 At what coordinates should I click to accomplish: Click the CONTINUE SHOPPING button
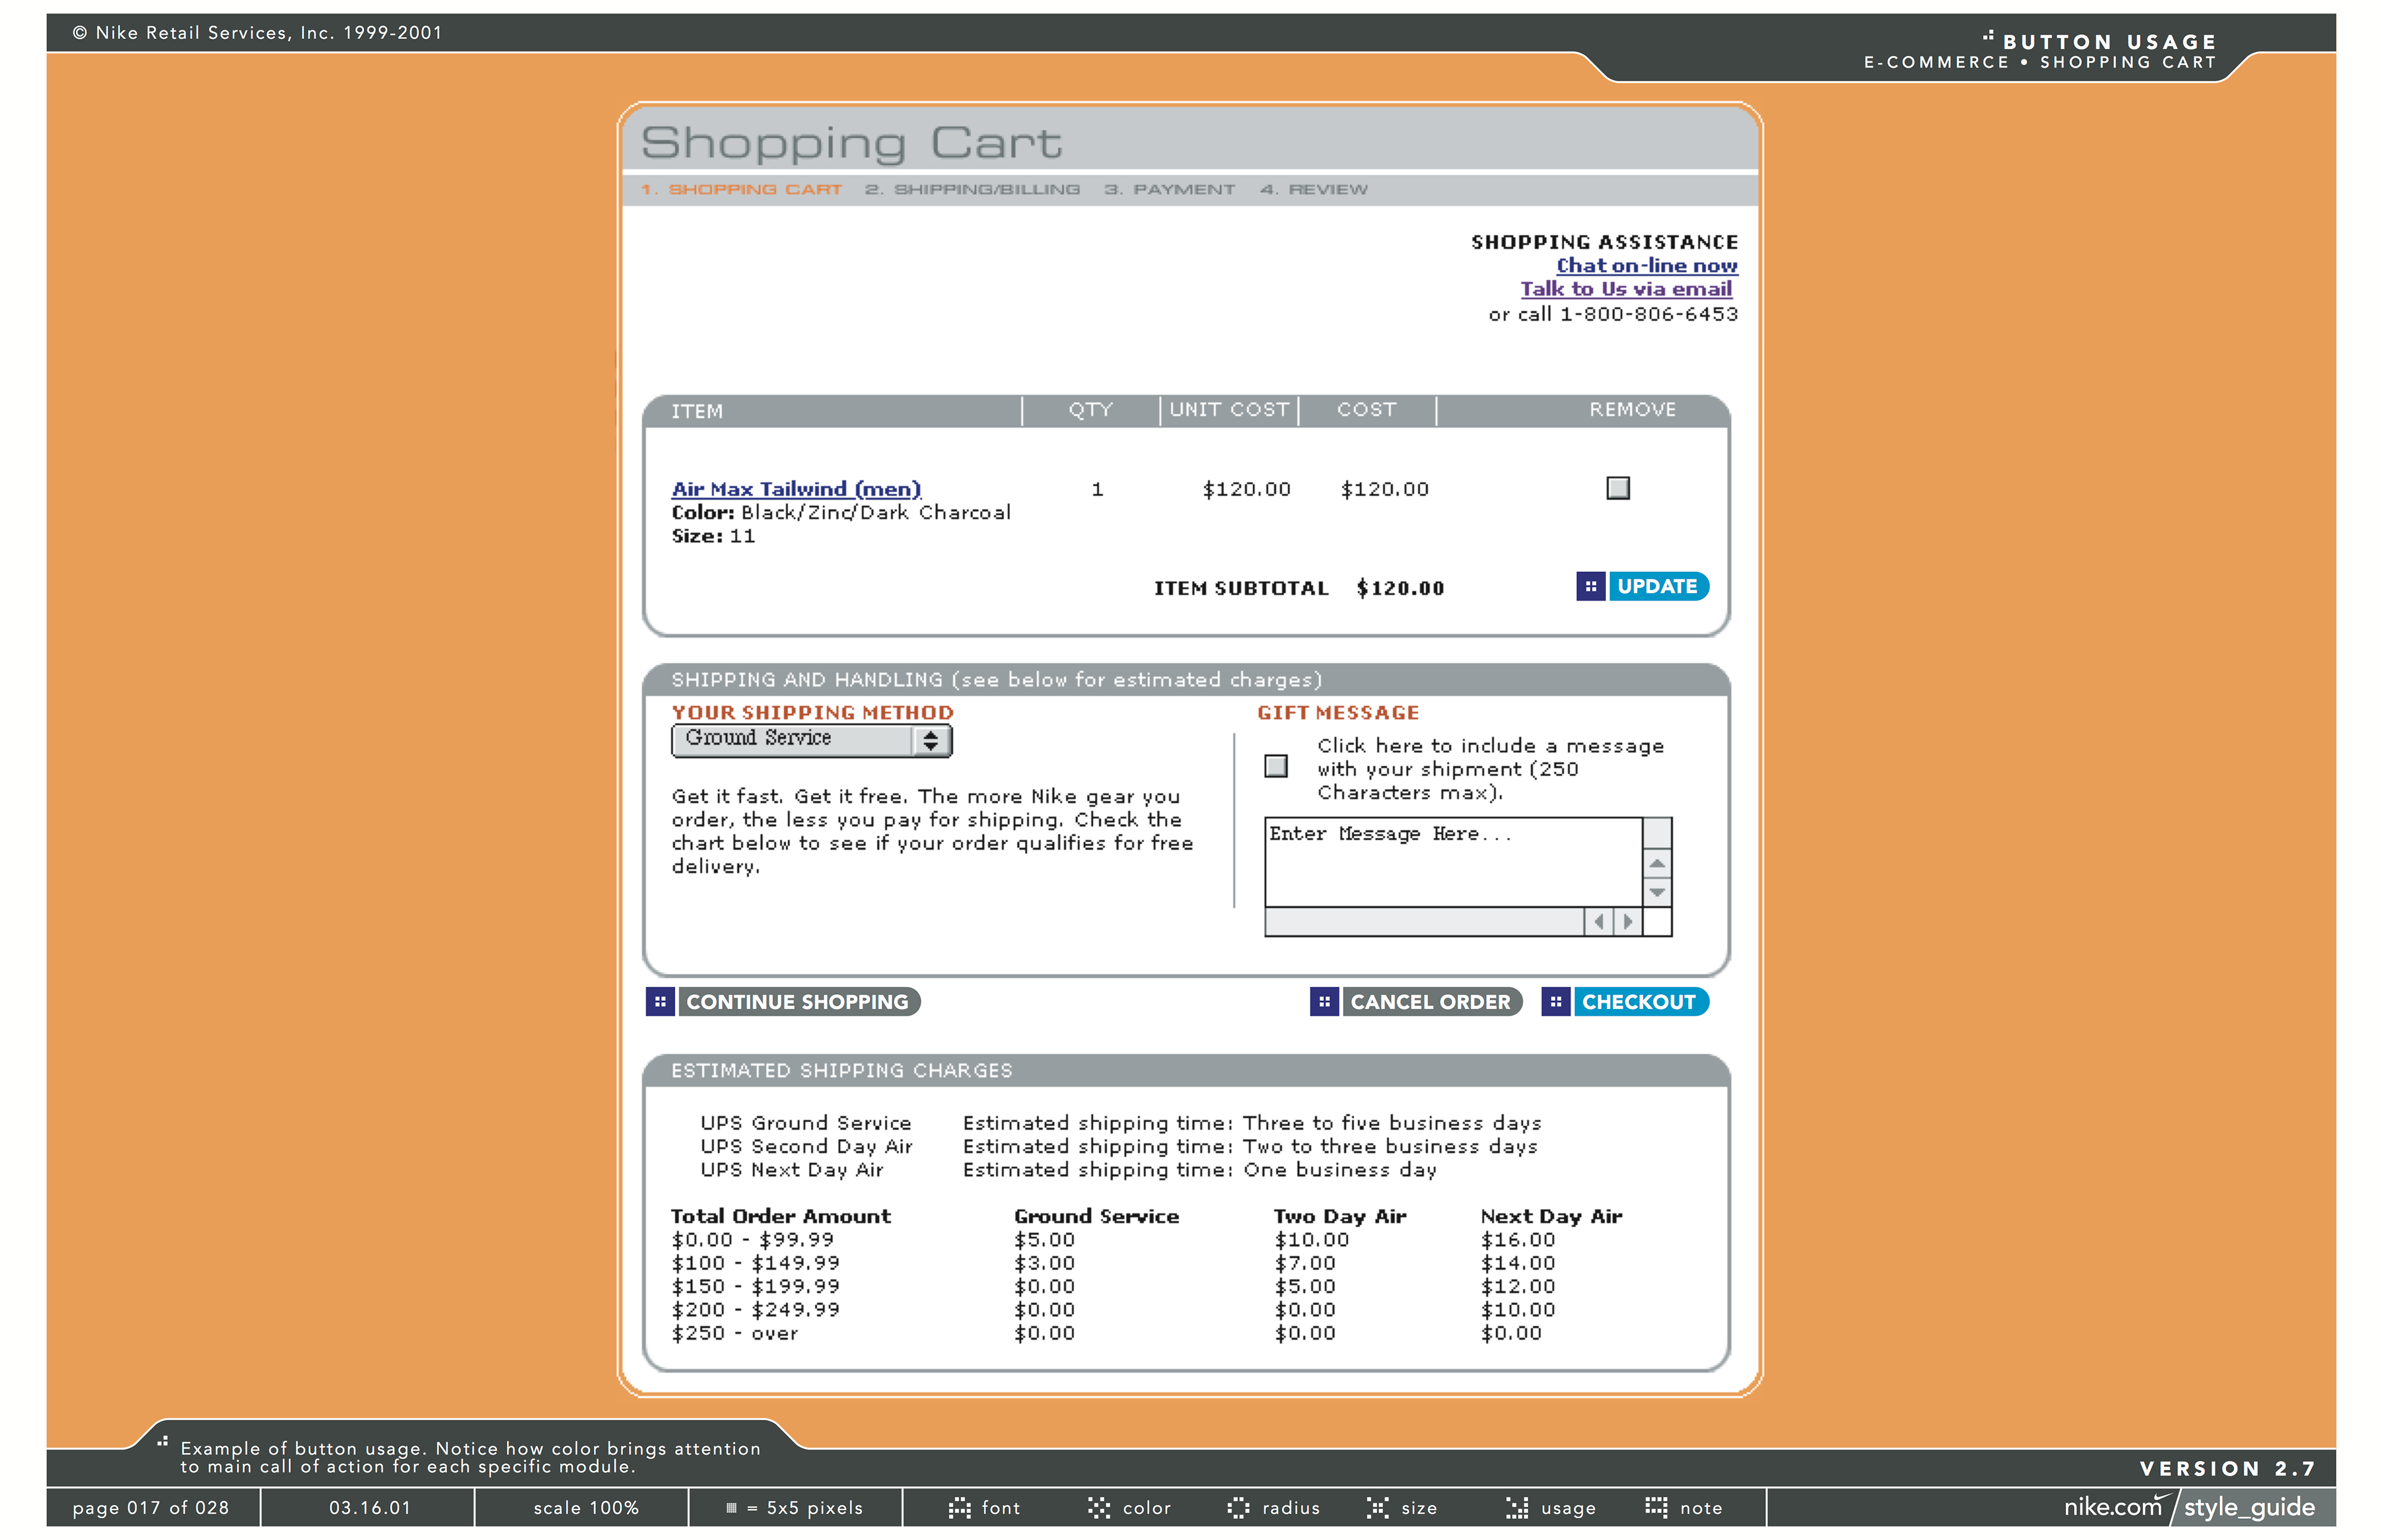[x=799, y=1001]
